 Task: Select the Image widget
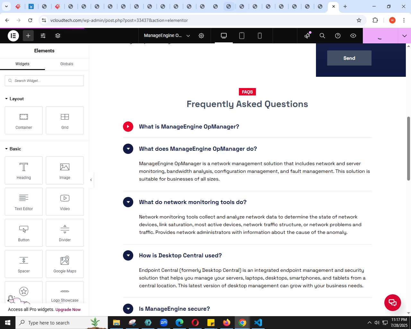(x=65, y=171)
